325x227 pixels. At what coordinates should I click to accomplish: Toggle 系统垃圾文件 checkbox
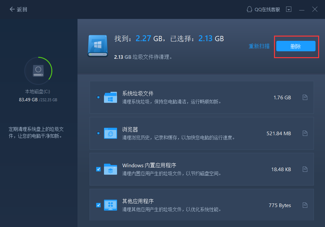(98, 97)
